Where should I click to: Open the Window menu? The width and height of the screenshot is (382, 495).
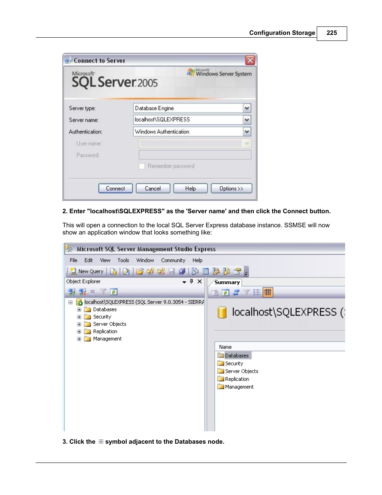coord(145,261)
